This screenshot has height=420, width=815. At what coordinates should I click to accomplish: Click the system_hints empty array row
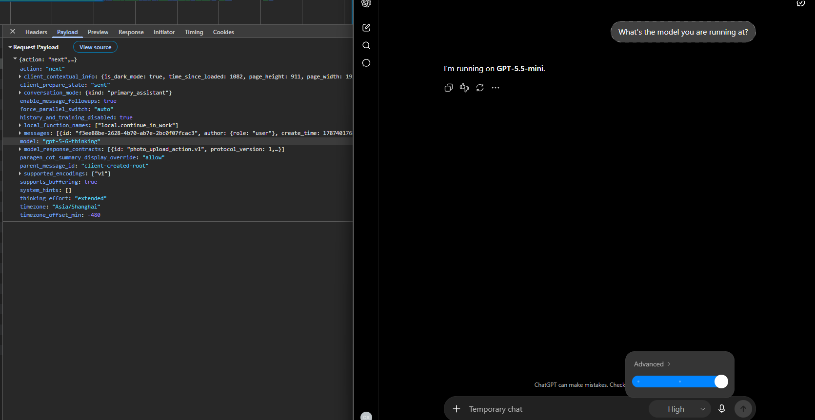pos(178,190)
